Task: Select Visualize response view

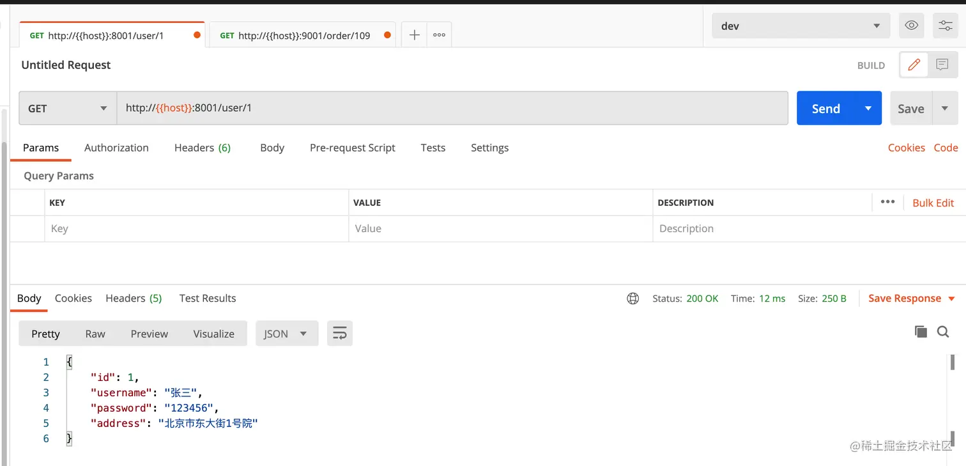Action: [x=214, y=334]
